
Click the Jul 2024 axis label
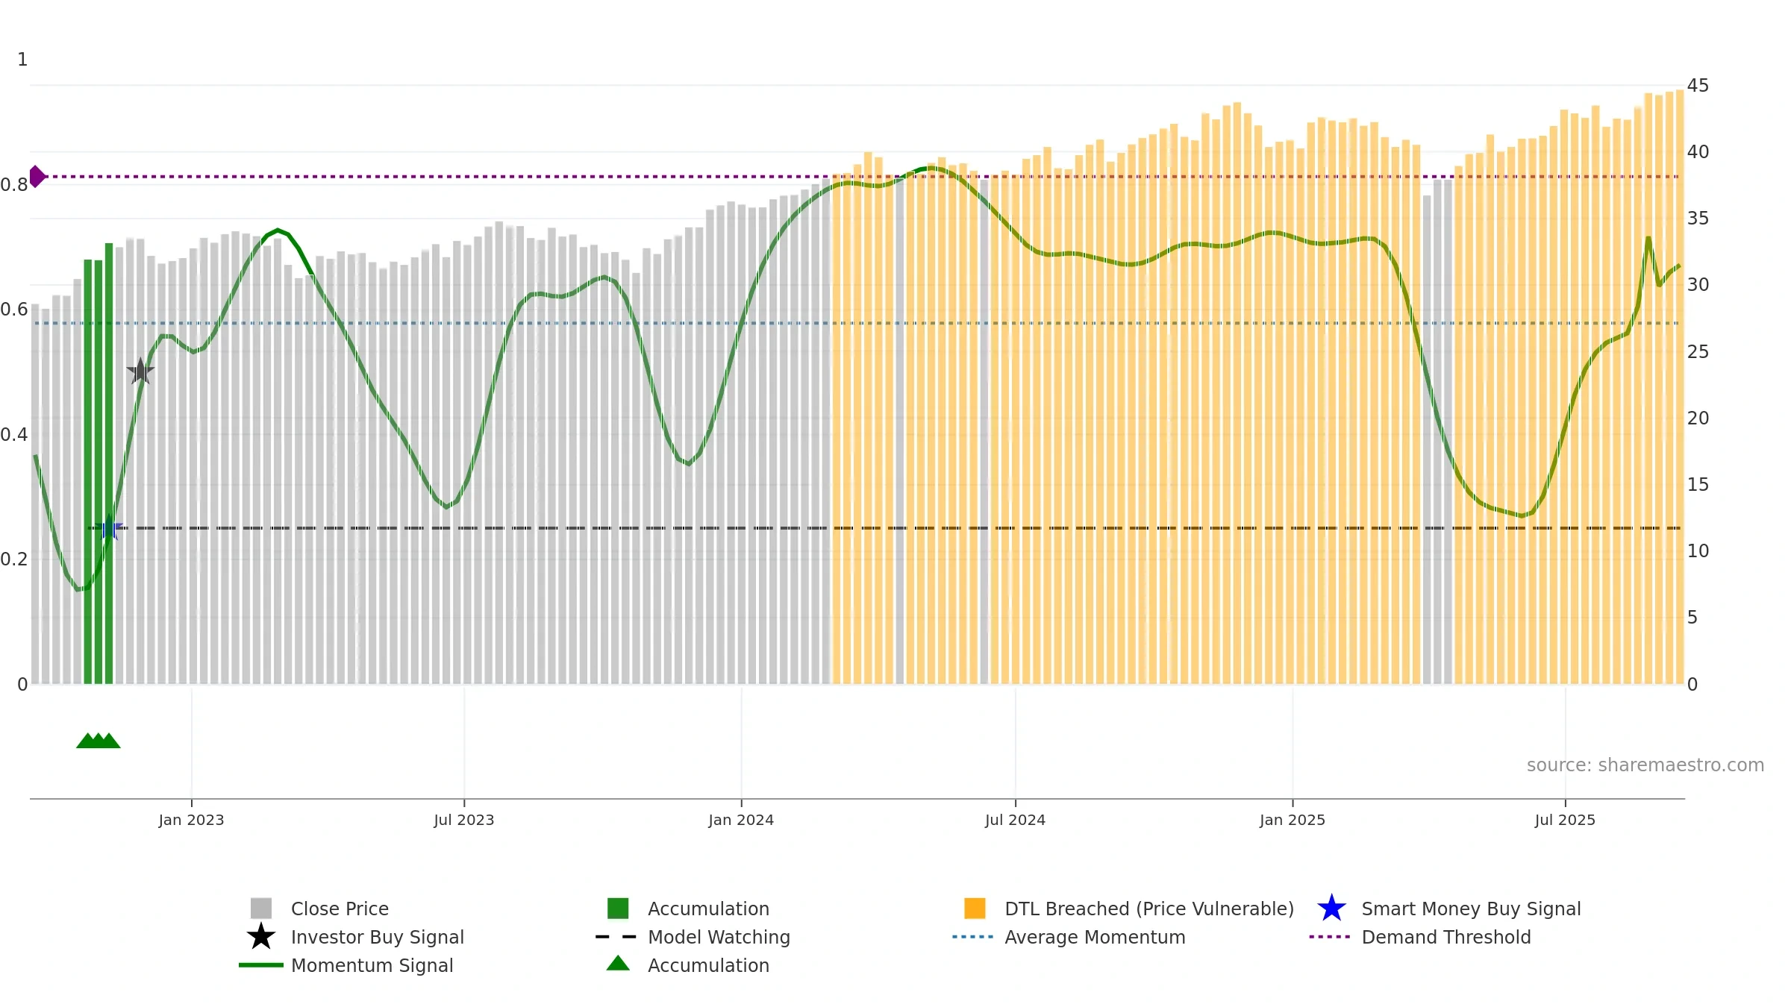click(x=1015, y=820)
